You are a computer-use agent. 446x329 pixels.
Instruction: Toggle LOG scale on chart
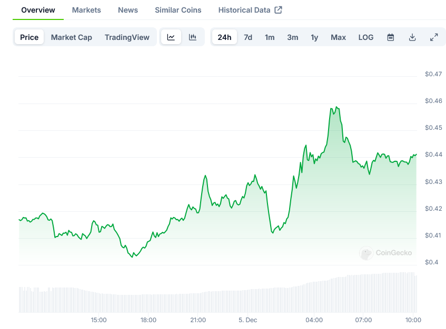pyautogui.click(x=365, y=37)
